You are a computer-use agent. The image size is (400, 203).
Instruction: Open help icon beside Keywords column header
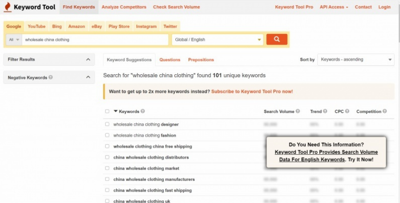click(x=143, y=111)
